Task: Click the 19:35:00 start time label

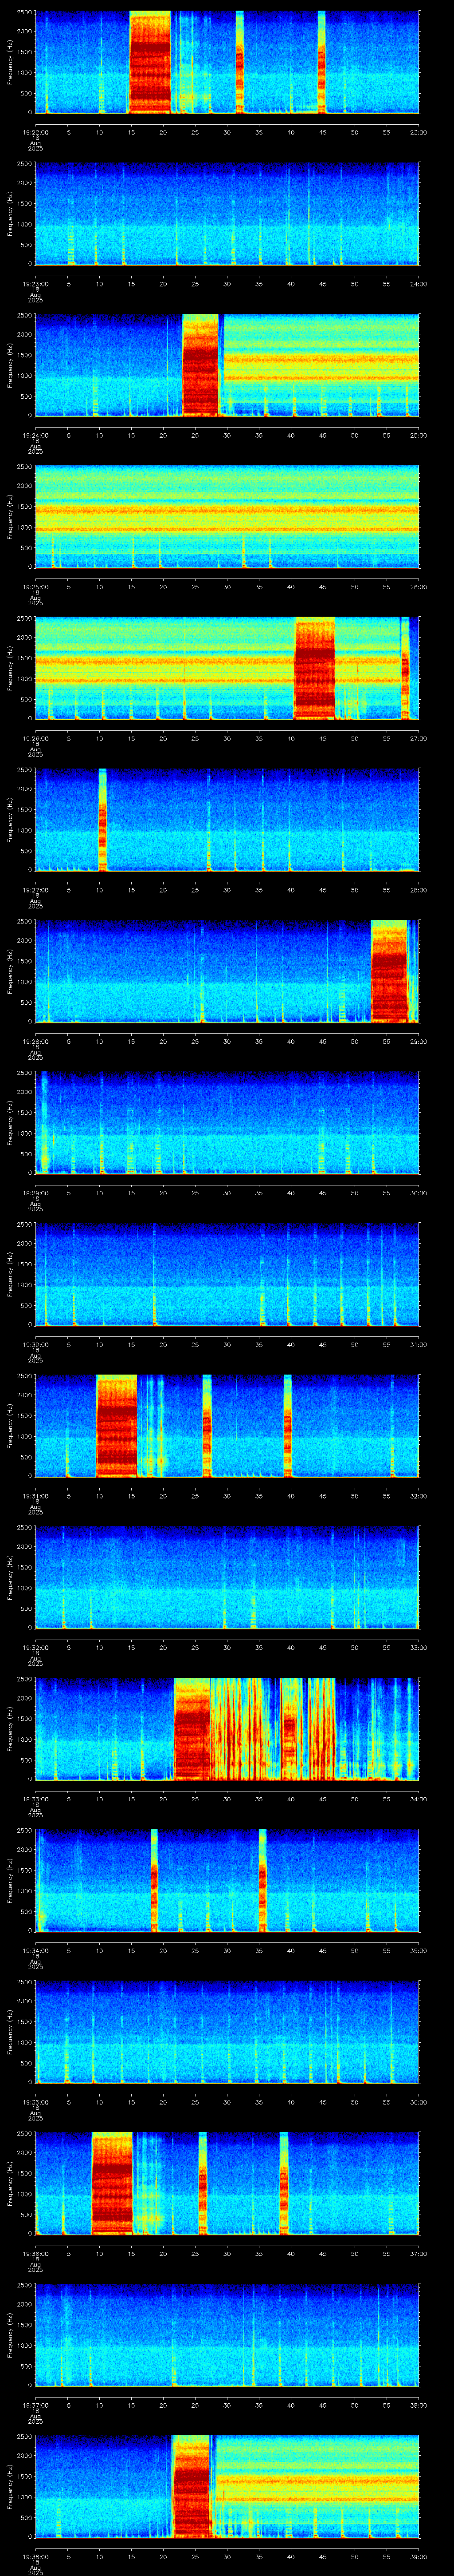Action: tap(35, 2102)
